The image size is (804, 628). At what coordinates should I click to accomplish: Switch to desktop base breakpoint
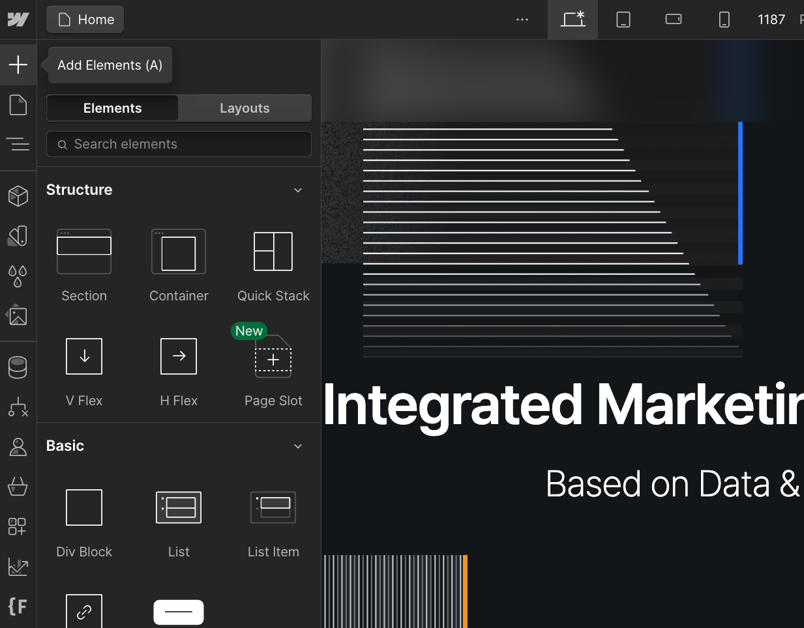[573, 20]
